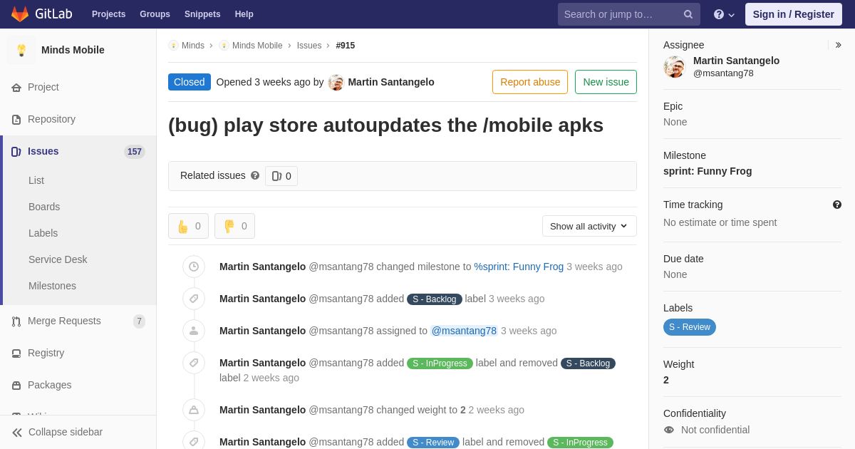Click the thumbs up reaction button
Viewport: 855px width, 449px height.
point(188,226)
